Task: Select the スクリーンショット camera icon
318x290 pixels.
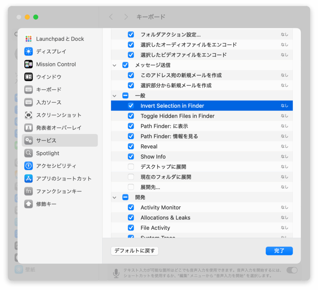Action: click(x=29, y=115)
